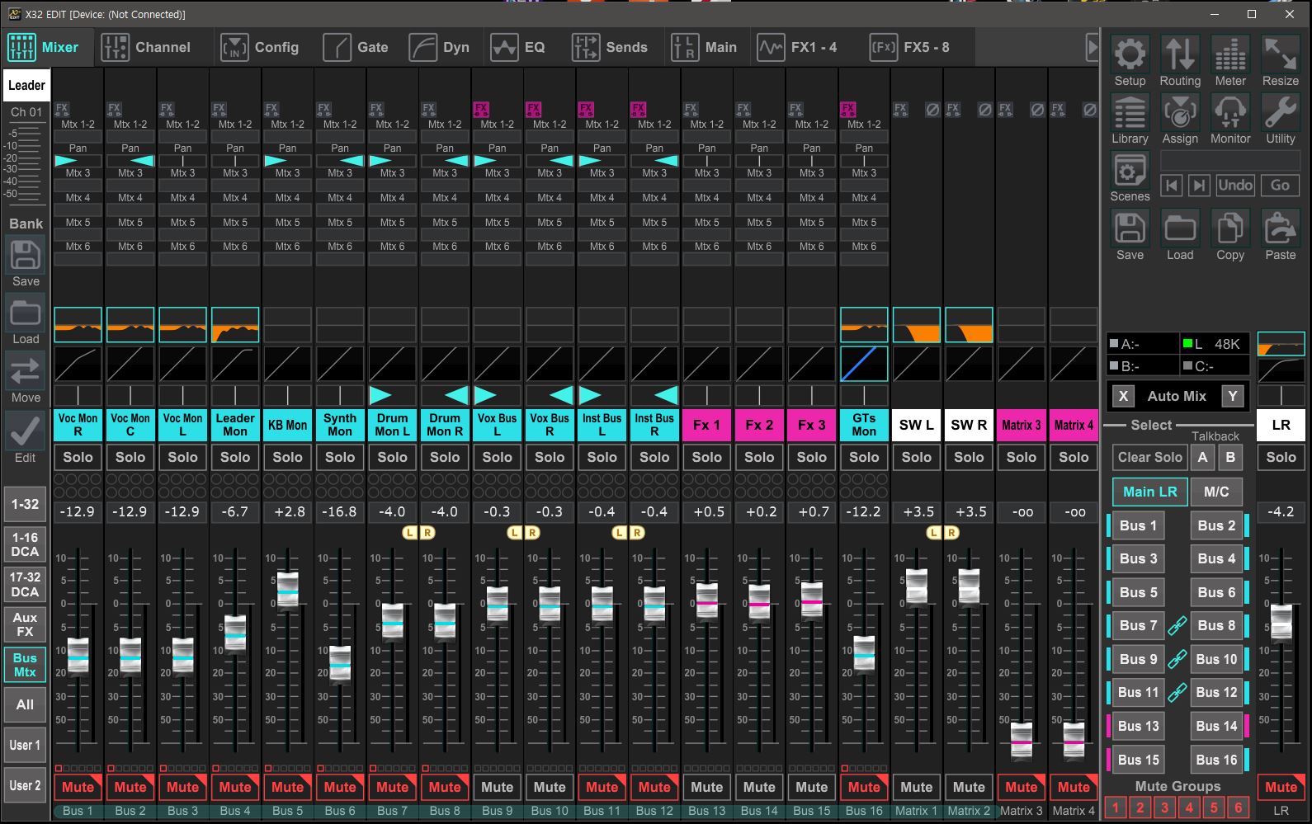
Task: Expand more tabs with right arrow
Action: (1092, 48)
